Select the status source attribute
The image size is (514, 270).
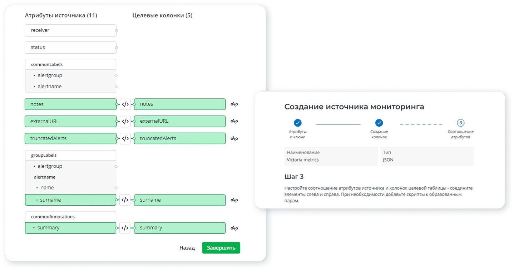point(70,47)
